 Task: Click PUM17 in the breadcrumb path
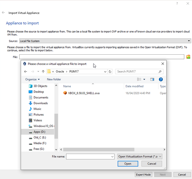tap(74, 72)
